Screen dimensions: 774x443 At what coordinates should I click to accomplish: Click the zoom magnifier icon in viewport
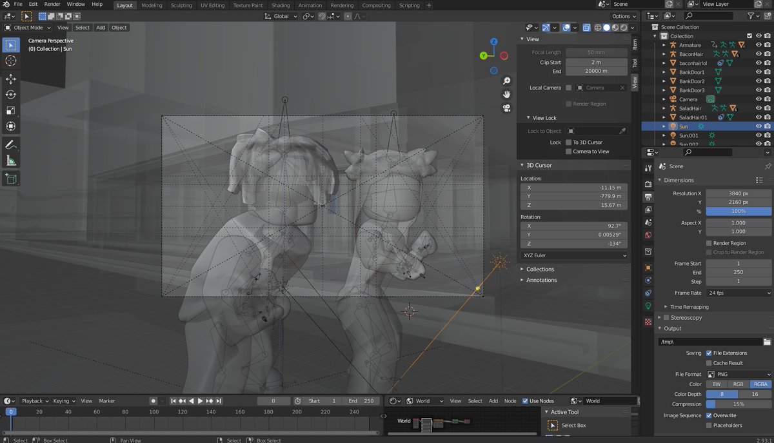507,81
